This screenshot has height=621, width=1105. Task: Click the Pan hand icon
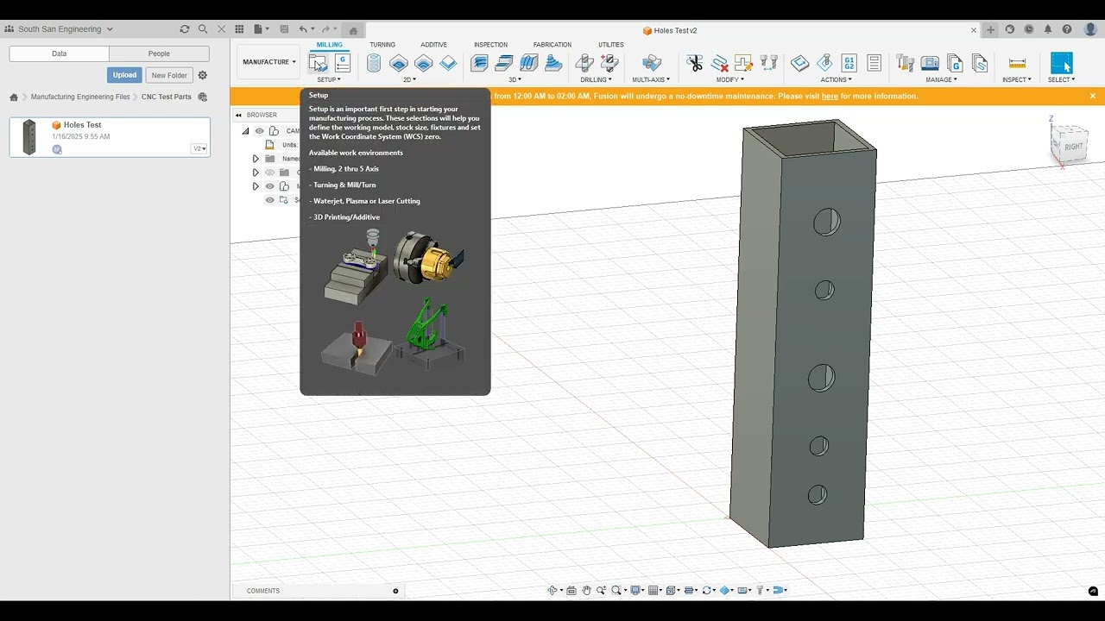pos(587,591)
